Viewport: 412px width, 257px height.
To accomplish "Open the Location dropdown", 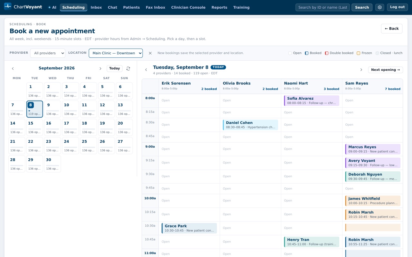I will [116, 53].
